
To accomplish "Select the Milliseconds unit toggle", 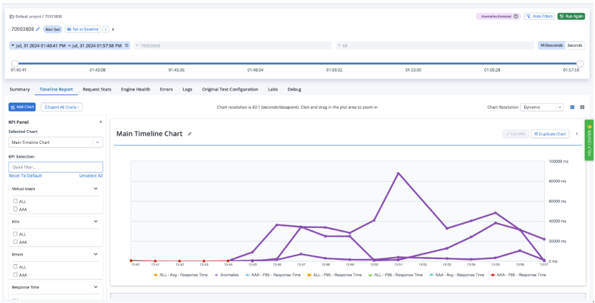I will tap(552, 45).
